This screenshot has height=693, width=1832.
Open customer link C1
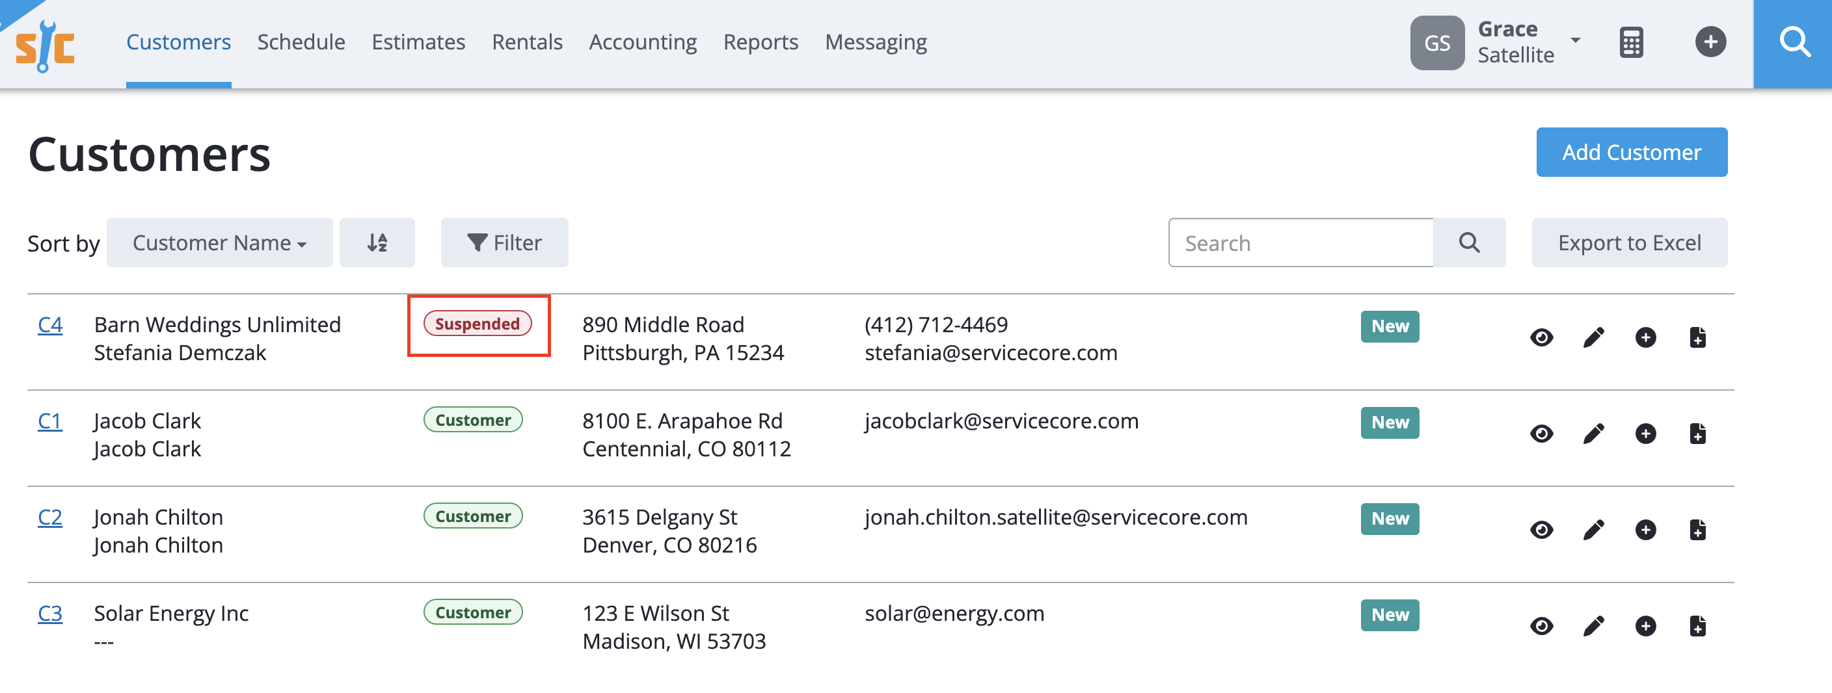(x=50, y=421)
